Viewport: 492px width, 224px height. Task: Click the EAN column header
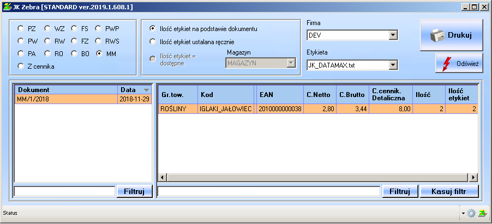click(x=279, y=94)
